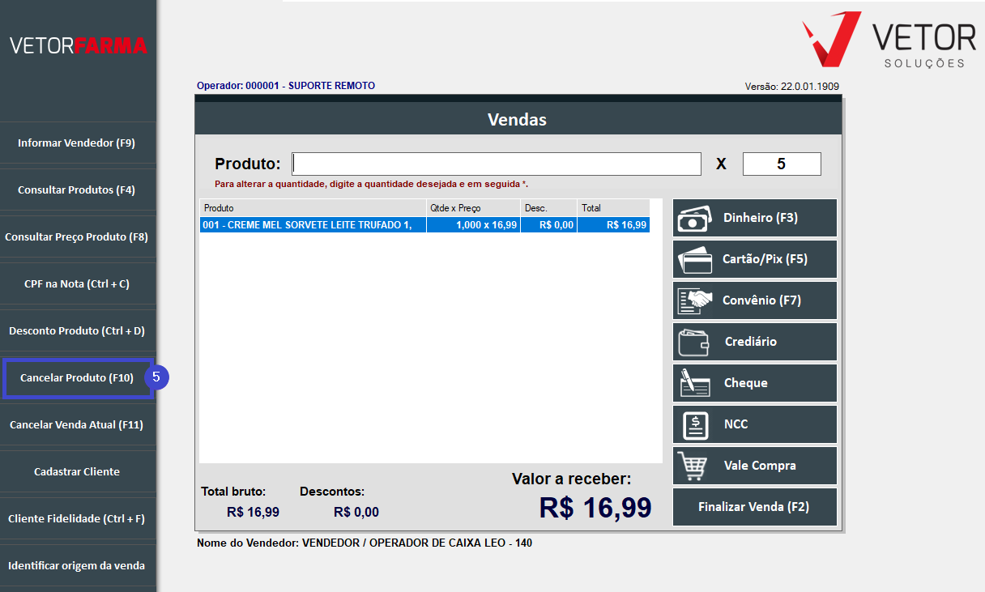Click the red quantity hint text
The image size is (985, 592).
tap(371, 184)
